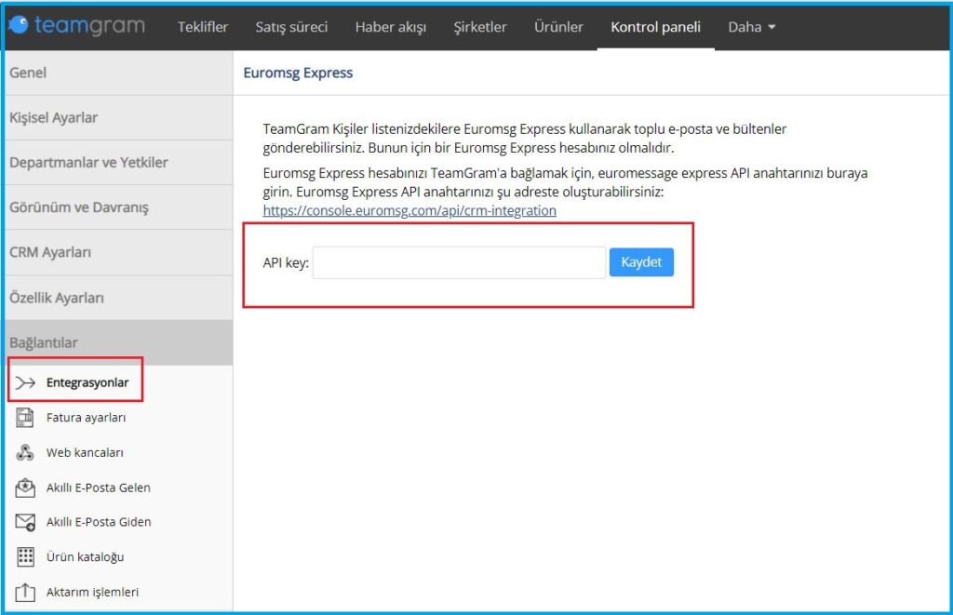The width and height of the screenshot is (953, 615).
Task: Click the Web kancaları webhook icon
Action: pos(25,453)
